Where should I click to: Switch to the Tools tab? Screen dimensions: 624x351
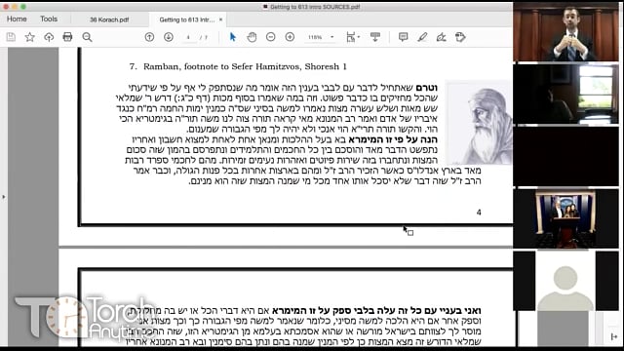[49, 19]
